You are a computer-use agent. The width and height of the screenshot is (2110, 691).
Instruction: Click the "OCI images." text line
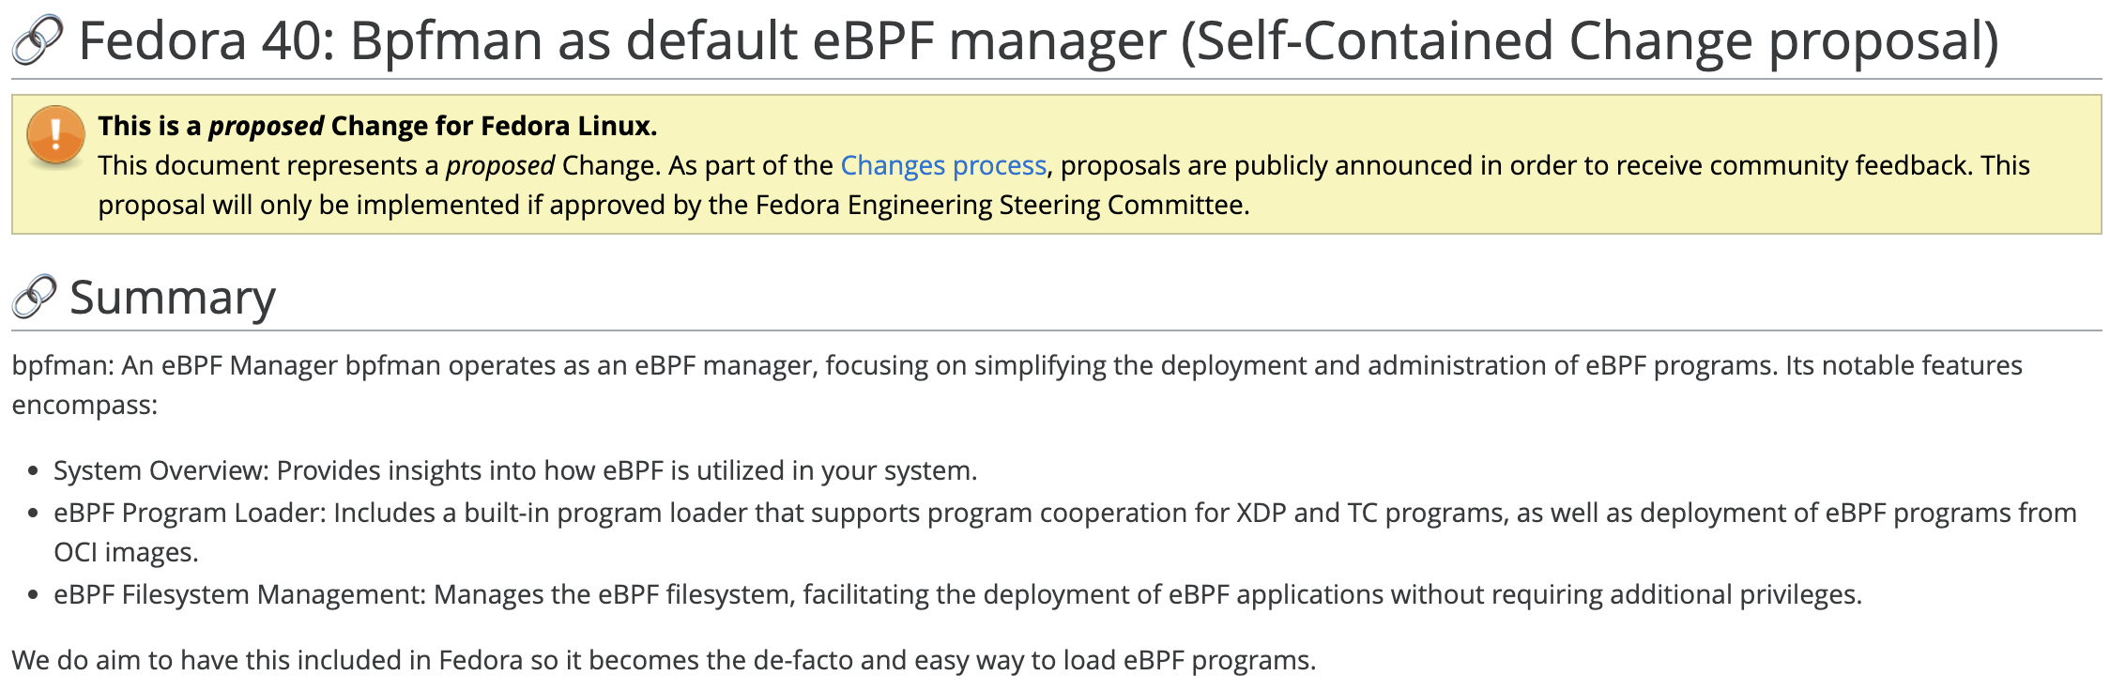click(x=126, y=552)
